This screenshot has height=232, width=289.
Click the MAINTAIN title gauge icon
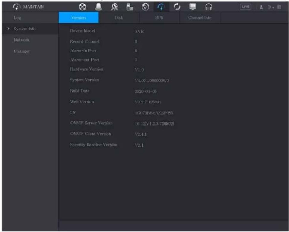click(17, 7)
